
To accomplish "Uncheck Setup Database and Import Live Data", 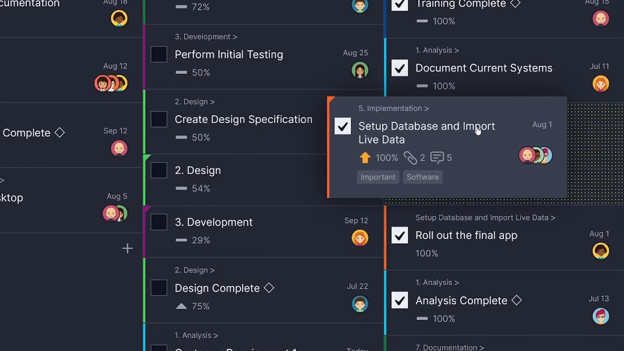I will [x=343, y=126].
